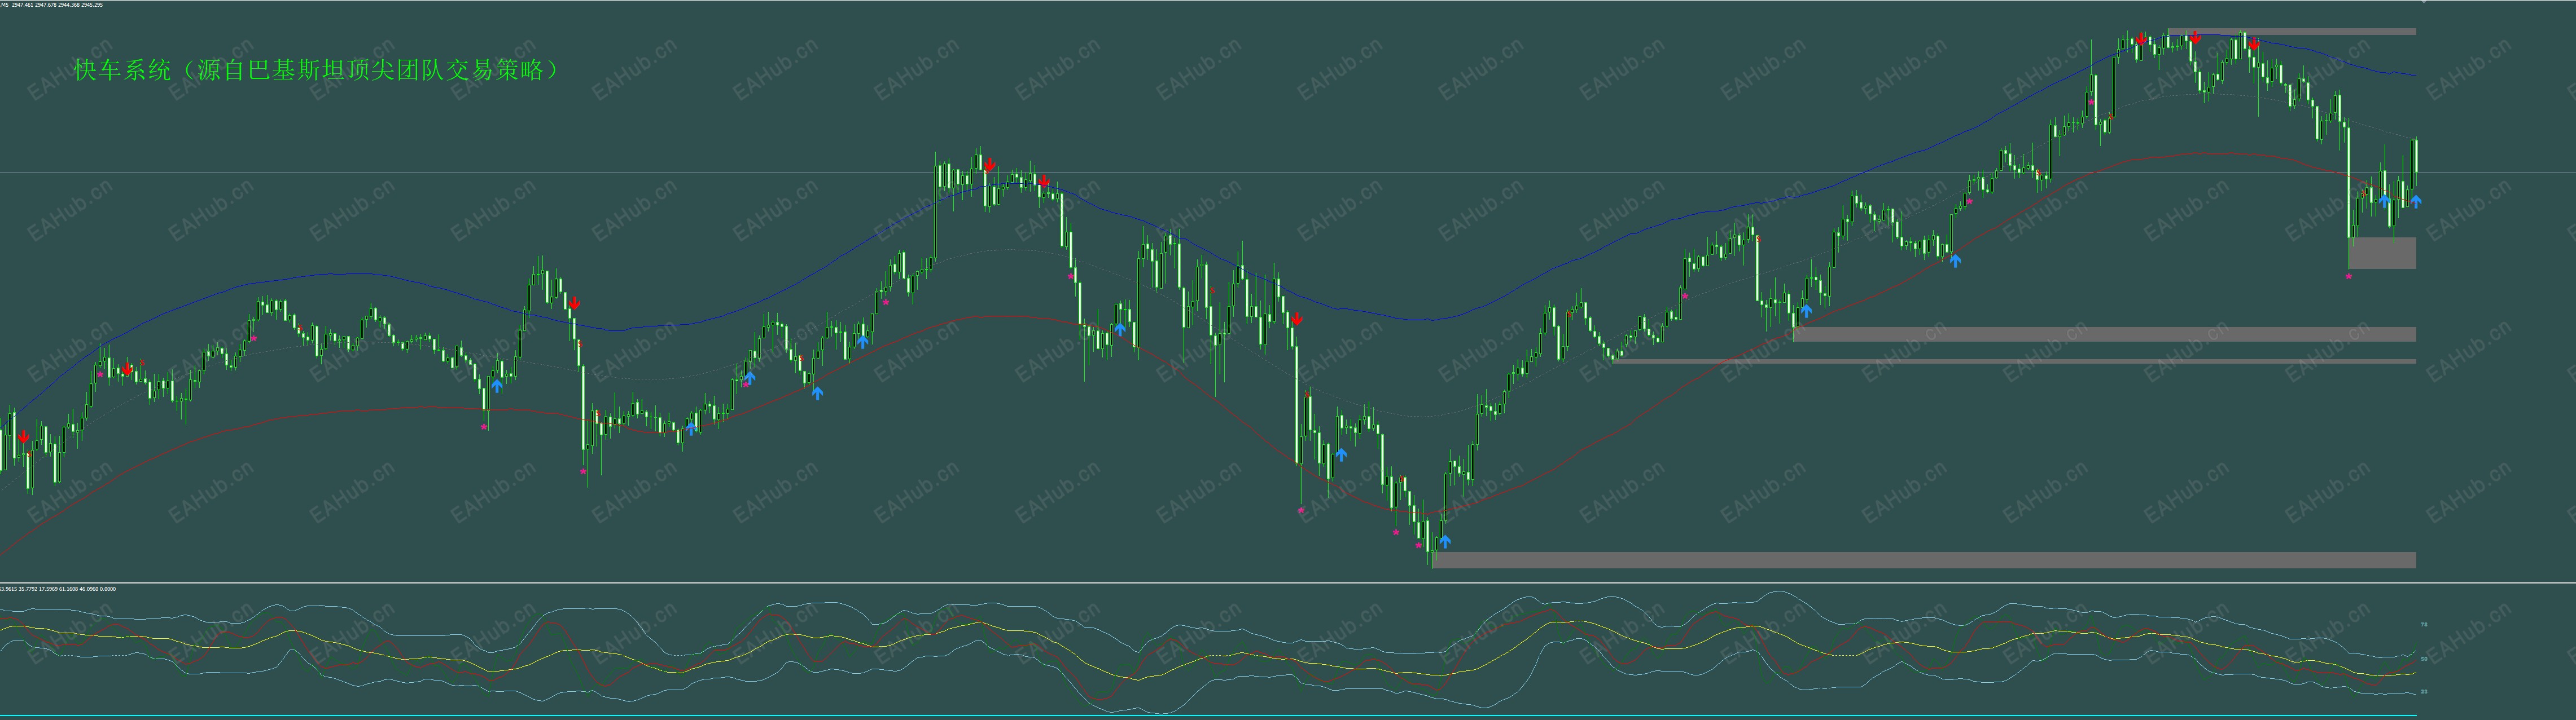Click level 23 label in indicator window
This screenshot has height=720, width=2576.
[x=2423, y=691]
